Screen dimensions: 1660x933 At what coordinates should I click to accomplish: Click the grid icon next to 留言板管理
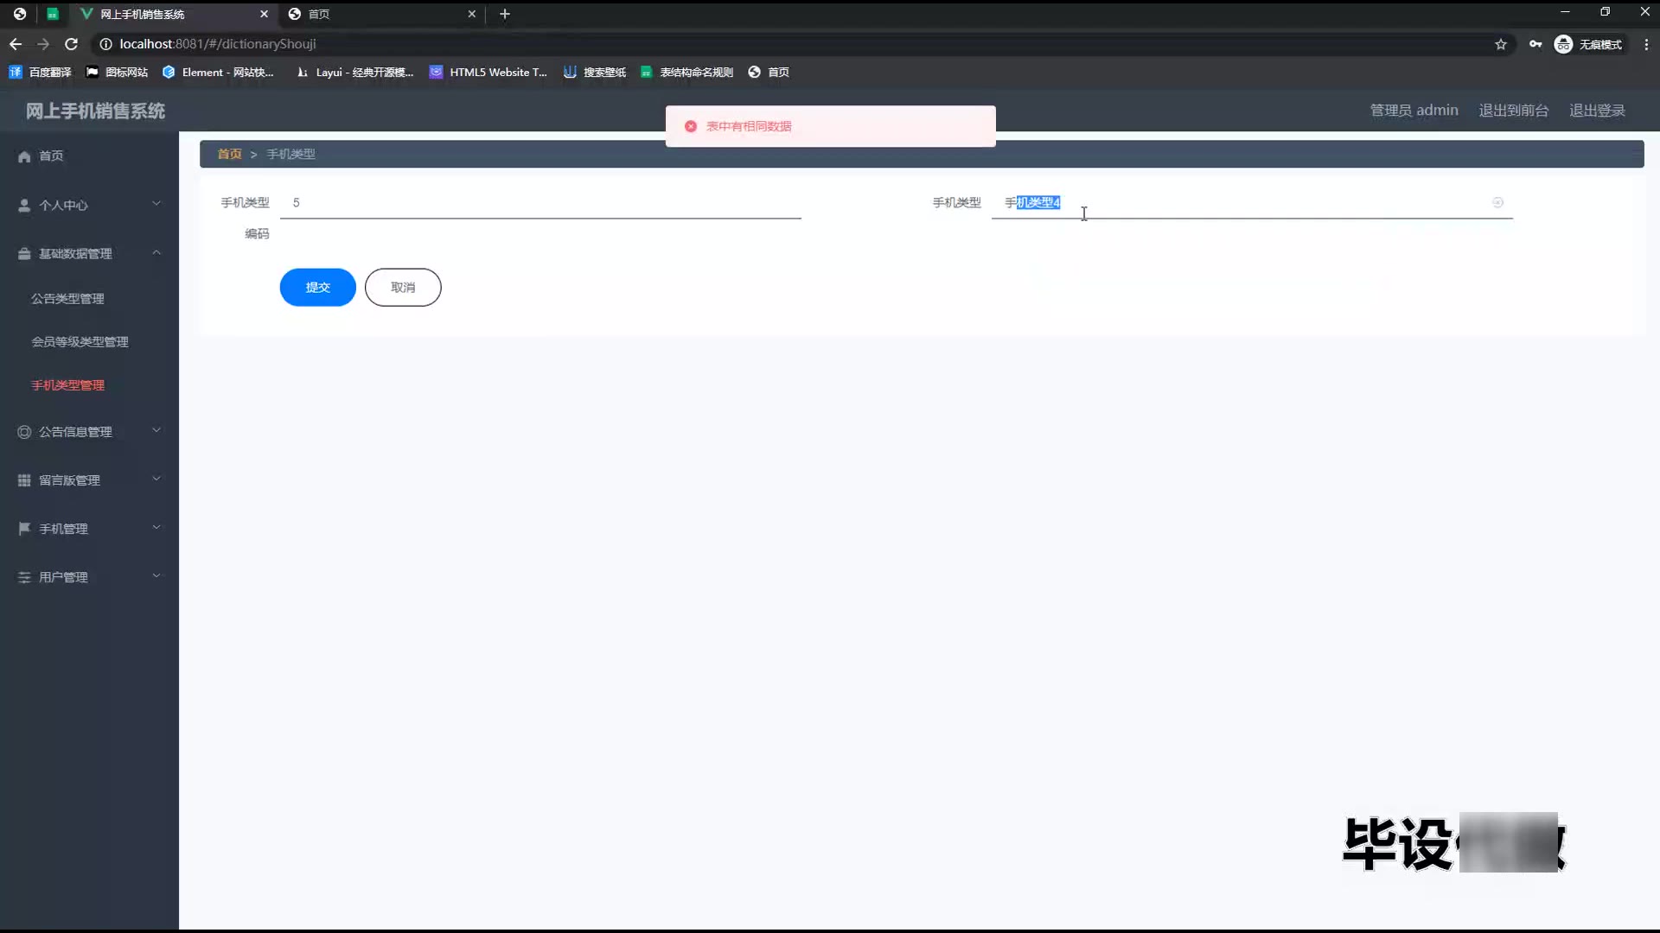pos(24,480)
